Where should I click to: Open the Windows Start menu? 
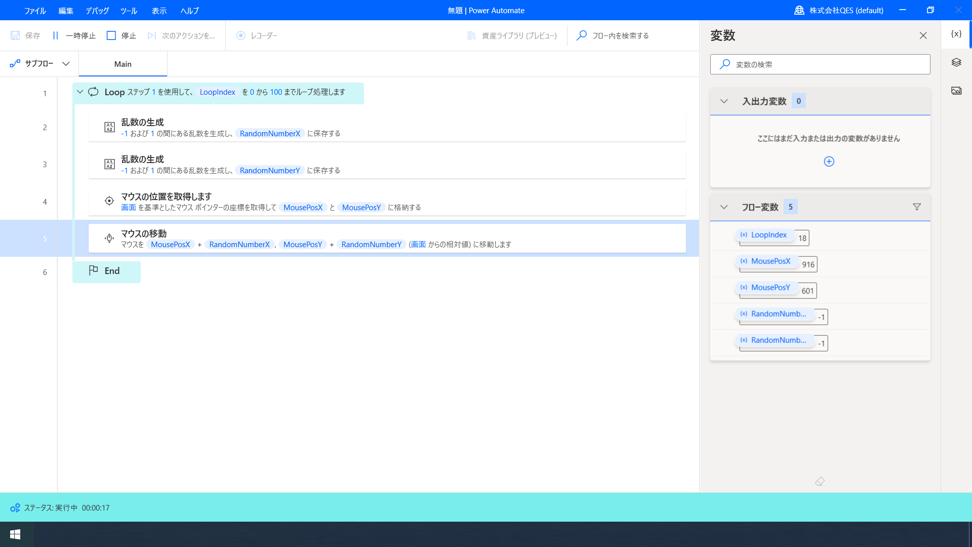tap(15, 534)
